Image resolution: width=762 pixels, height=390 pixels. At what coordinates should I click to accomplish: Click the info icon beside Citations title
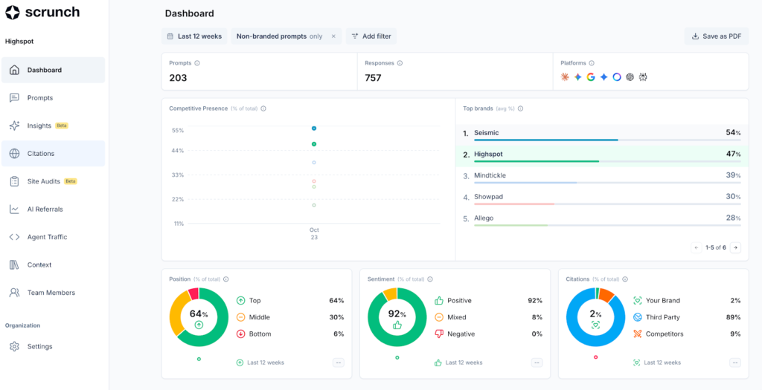pyautogui.click(x=625, y=279)
